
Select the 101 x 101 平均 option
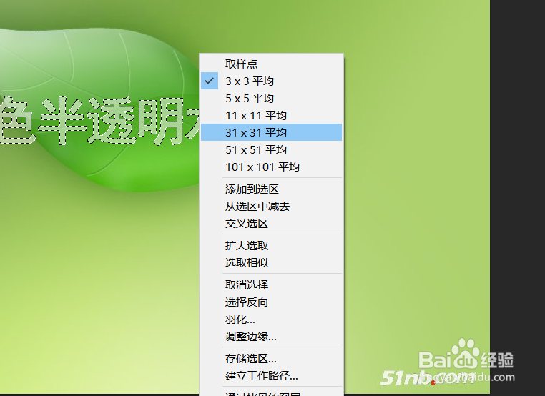pos(272,167)
